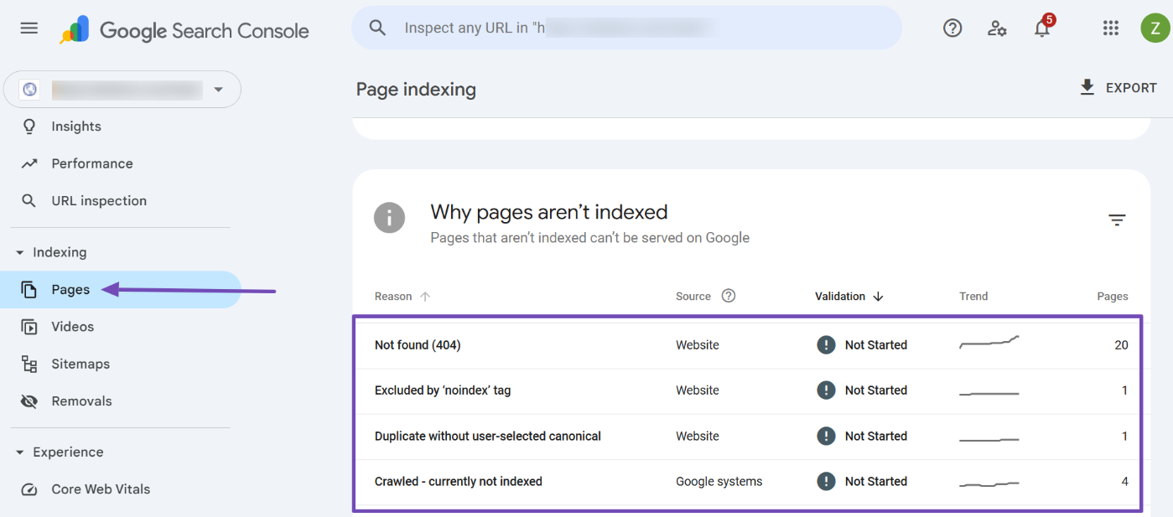Open the help question mark icon
The width and height of the screenshot is (1173, 517).
(x=952, y=28)
